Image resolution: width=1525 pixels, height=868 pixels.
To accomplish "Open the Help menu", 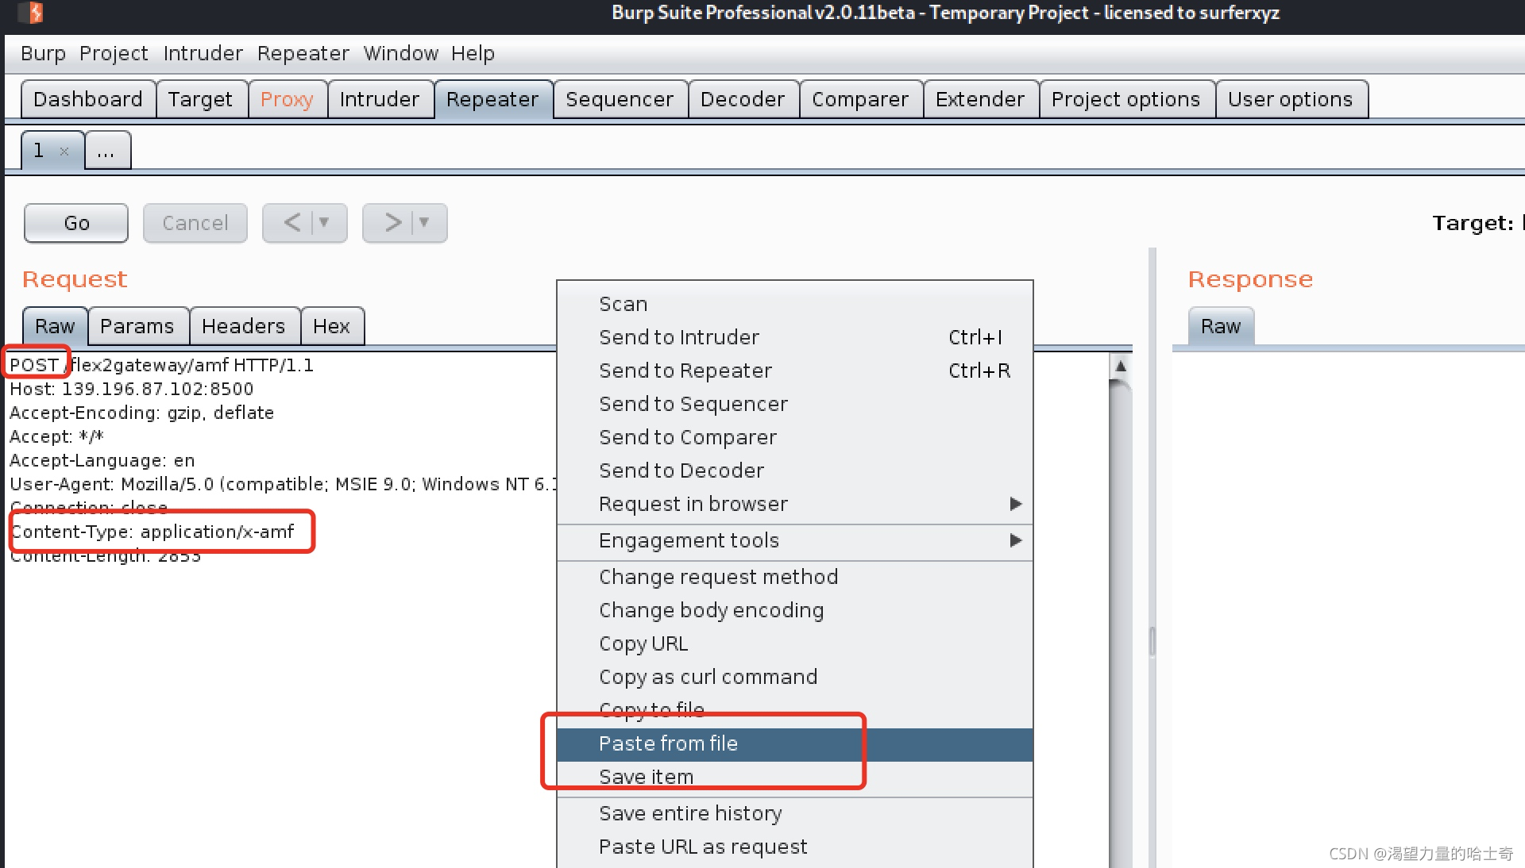I will [473, 53].
